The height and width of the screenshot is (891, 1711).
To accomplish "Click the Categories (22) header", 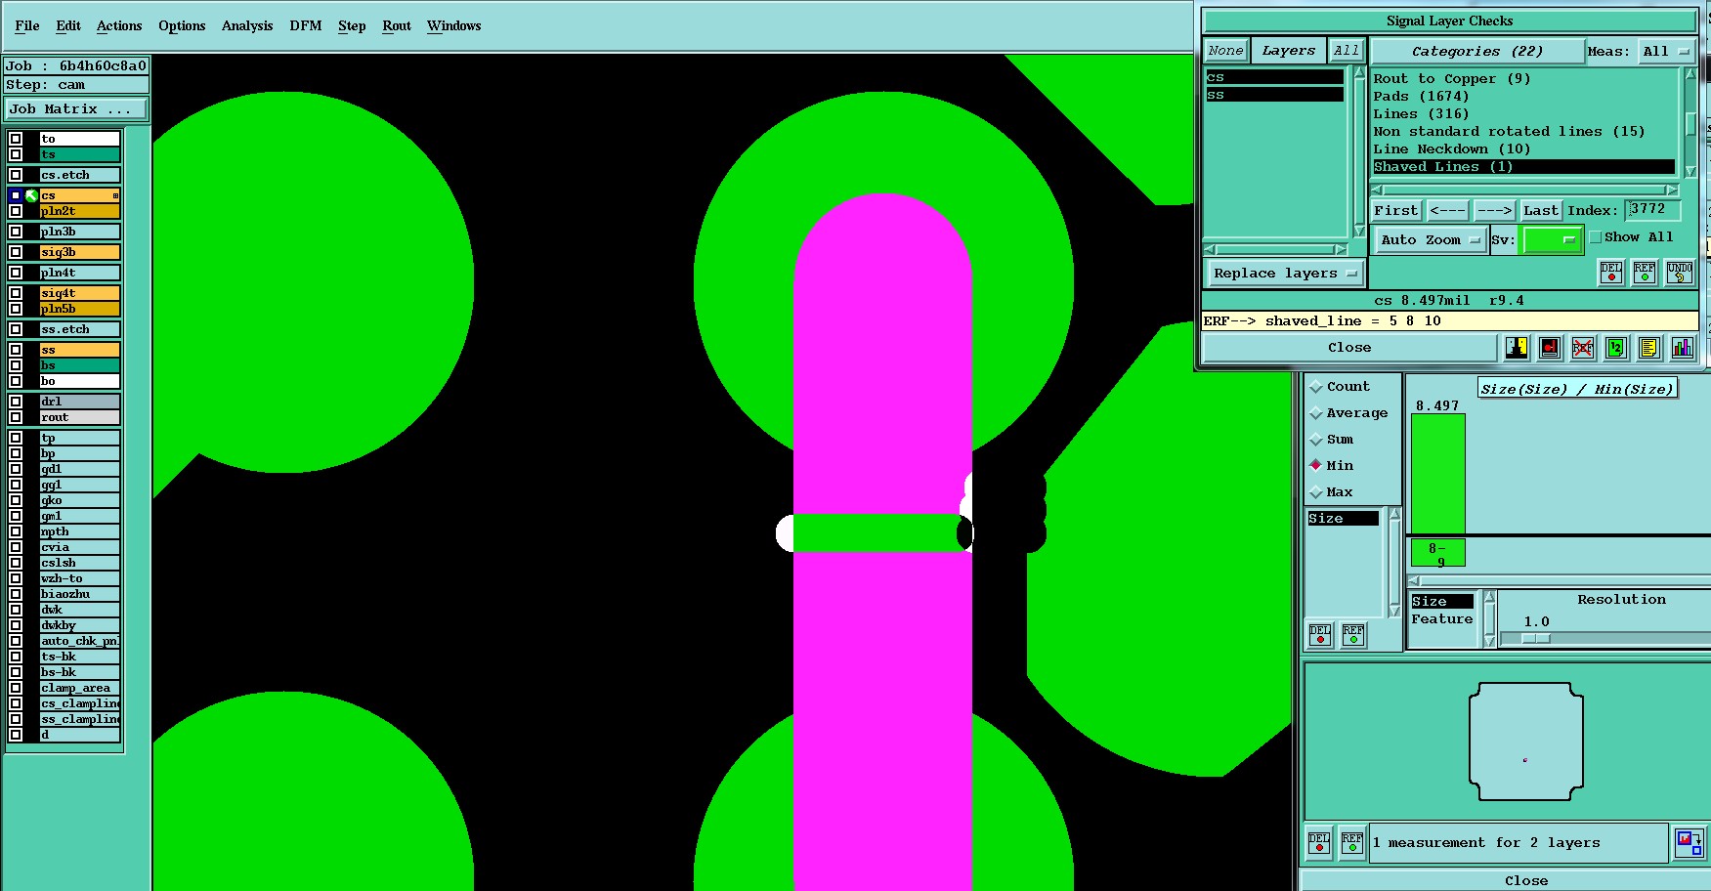I will click(x=1476, y=51).
